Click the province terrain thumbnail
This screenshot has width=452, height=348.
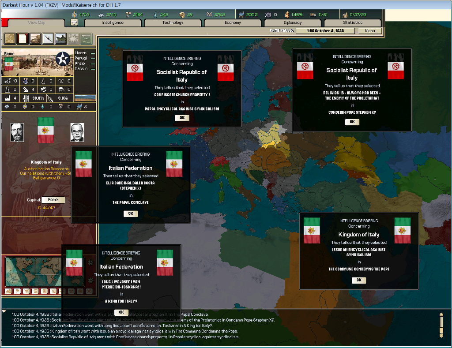(85, 98)
